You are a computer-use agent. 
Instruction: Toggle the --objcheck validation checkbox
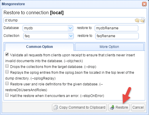coord(7,55)
